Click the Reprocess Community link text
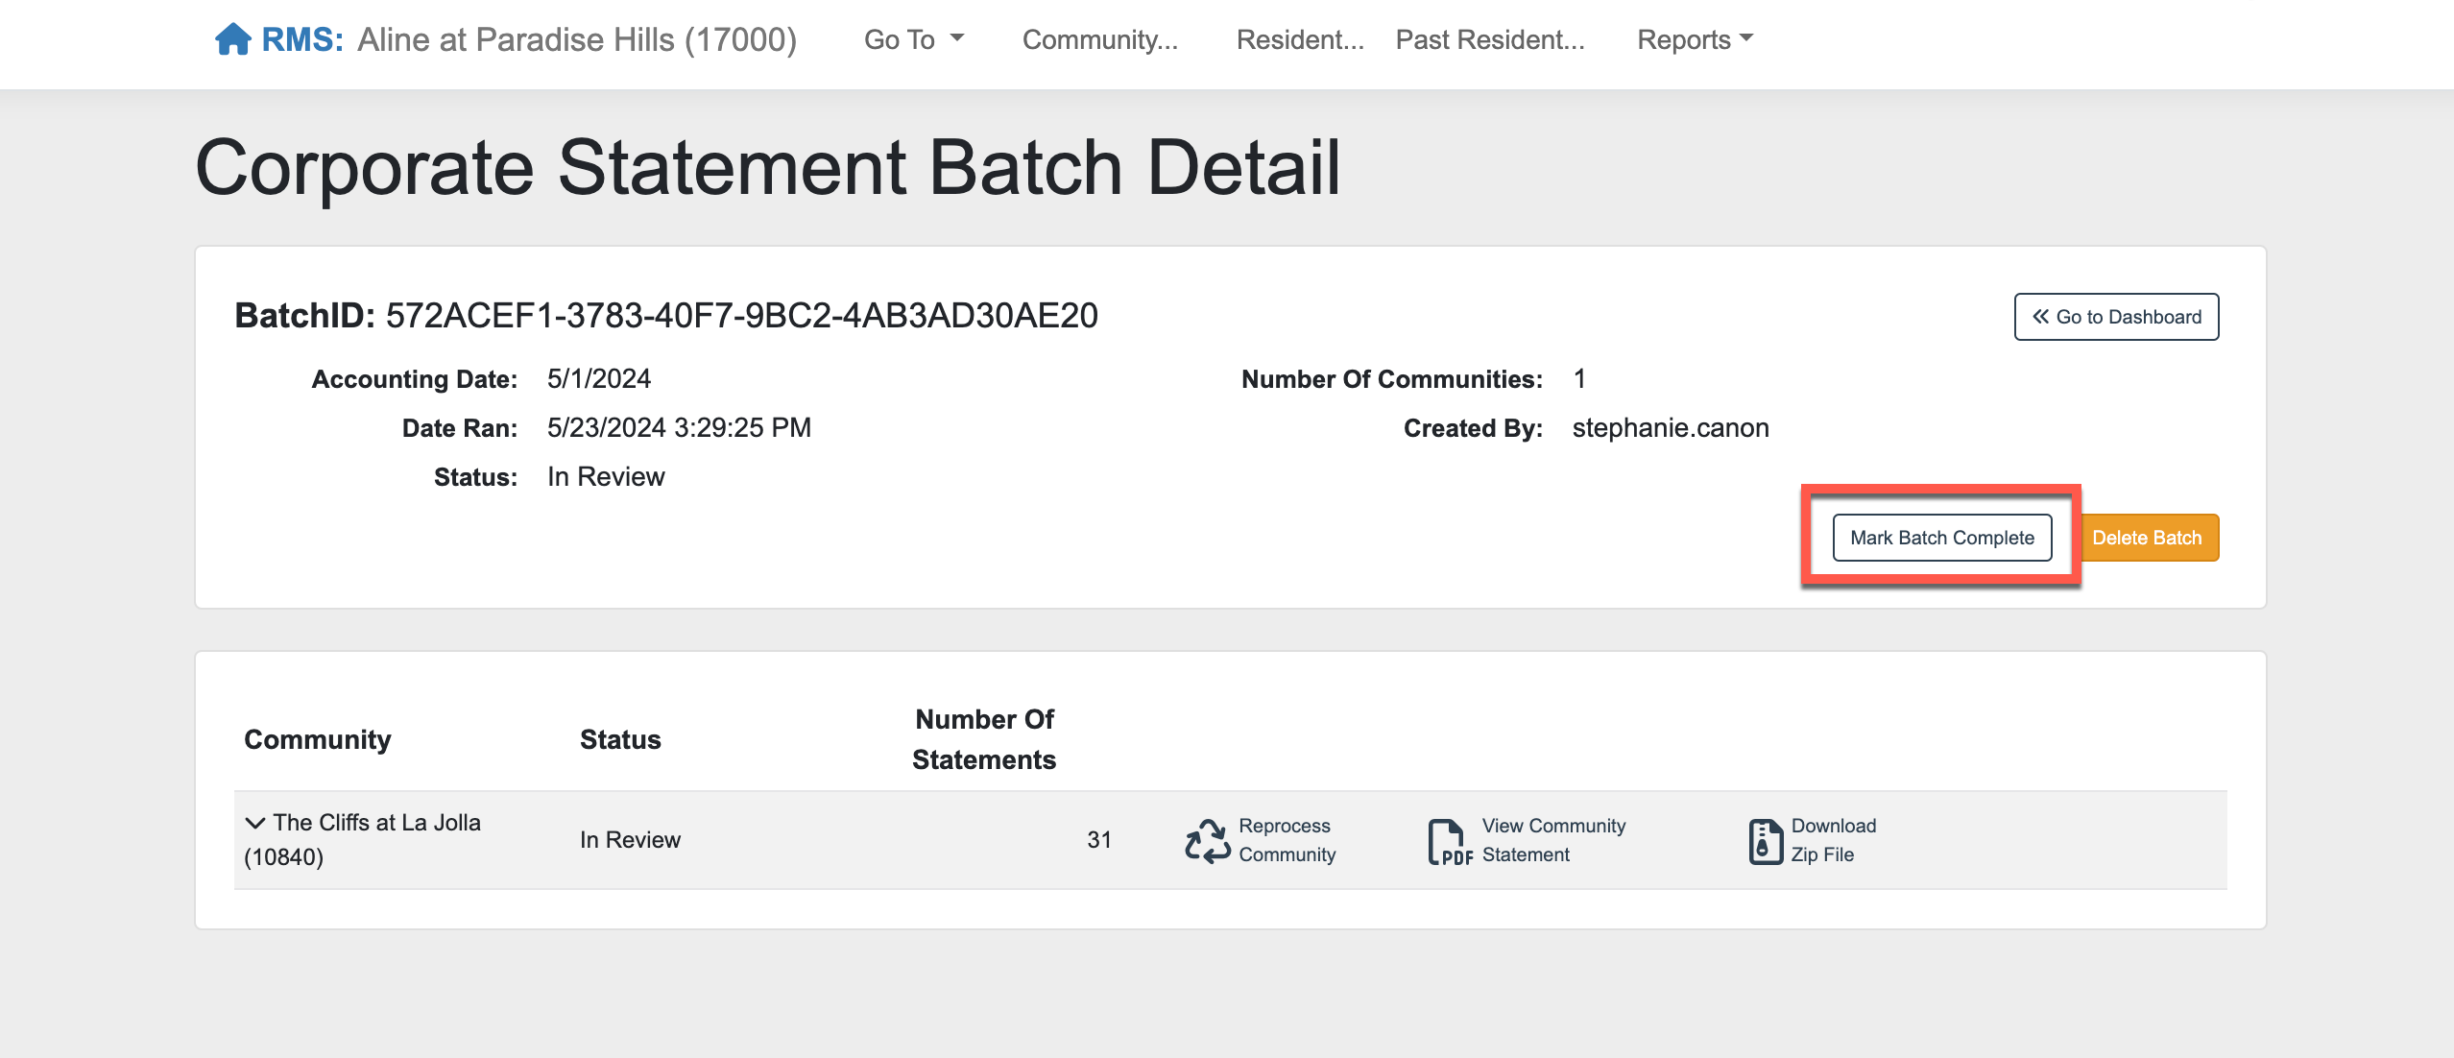 coord(1287,840)
